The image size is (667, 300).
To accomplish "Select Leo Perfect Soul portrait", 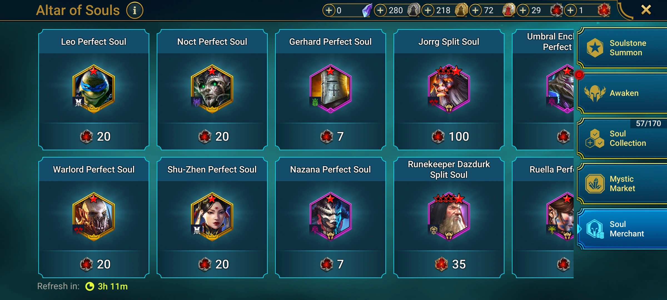I will coord(94,89).
